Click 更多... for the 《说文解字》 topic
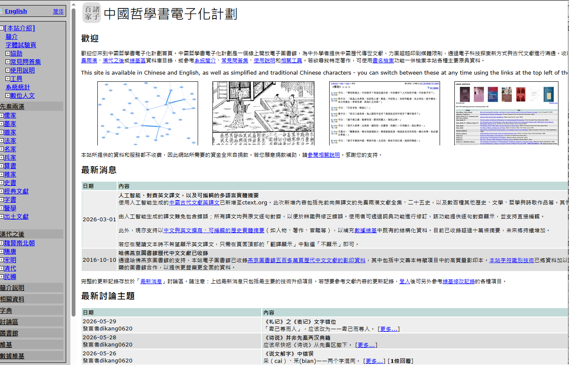Viewport: 569px width, 365px height. tap(375, 361)
